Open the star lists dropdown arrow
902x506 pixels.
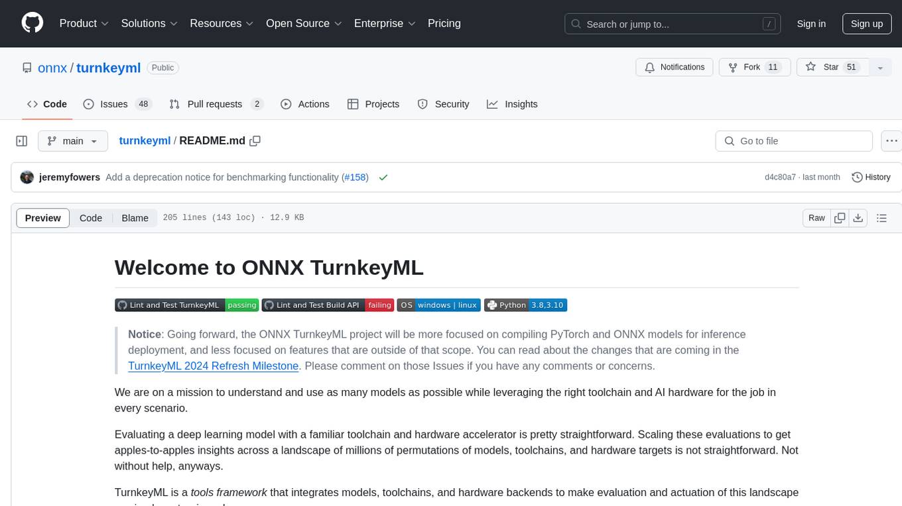tap(880, 68)
